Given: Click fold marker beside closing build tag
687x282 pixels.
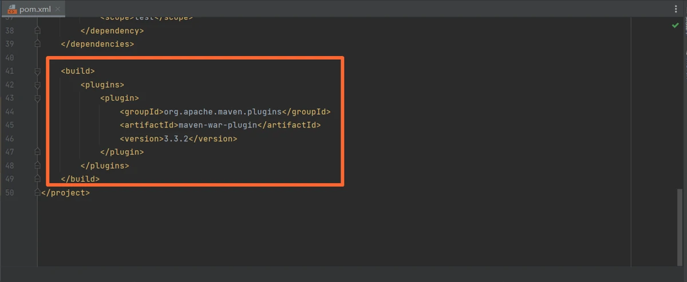Looking at the screenshot, I should (x=37, y=179).
